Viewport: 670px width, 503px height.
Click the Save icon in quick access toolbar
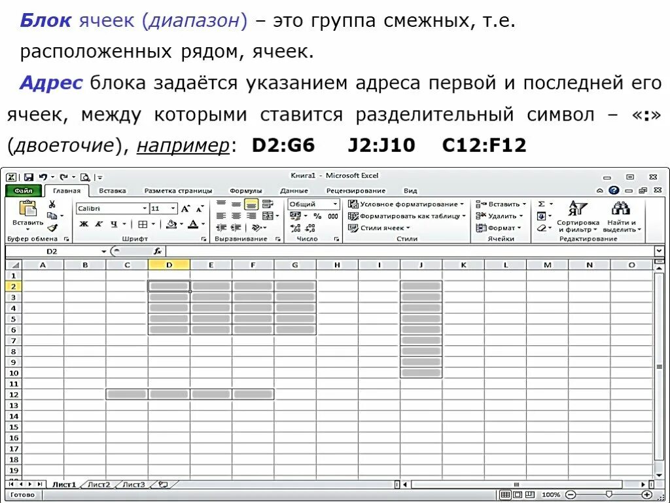coord(29,177)
